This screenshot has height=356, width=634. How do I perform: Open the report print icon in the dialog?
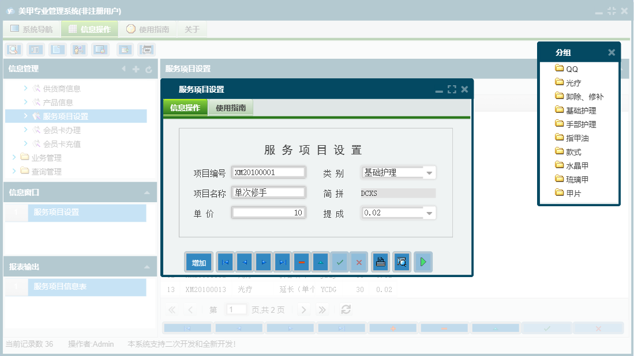pos(380,262)
